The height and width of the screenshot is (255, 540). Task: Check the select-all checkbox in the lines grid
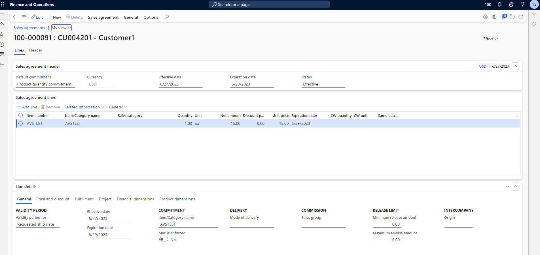click(20, 115)
